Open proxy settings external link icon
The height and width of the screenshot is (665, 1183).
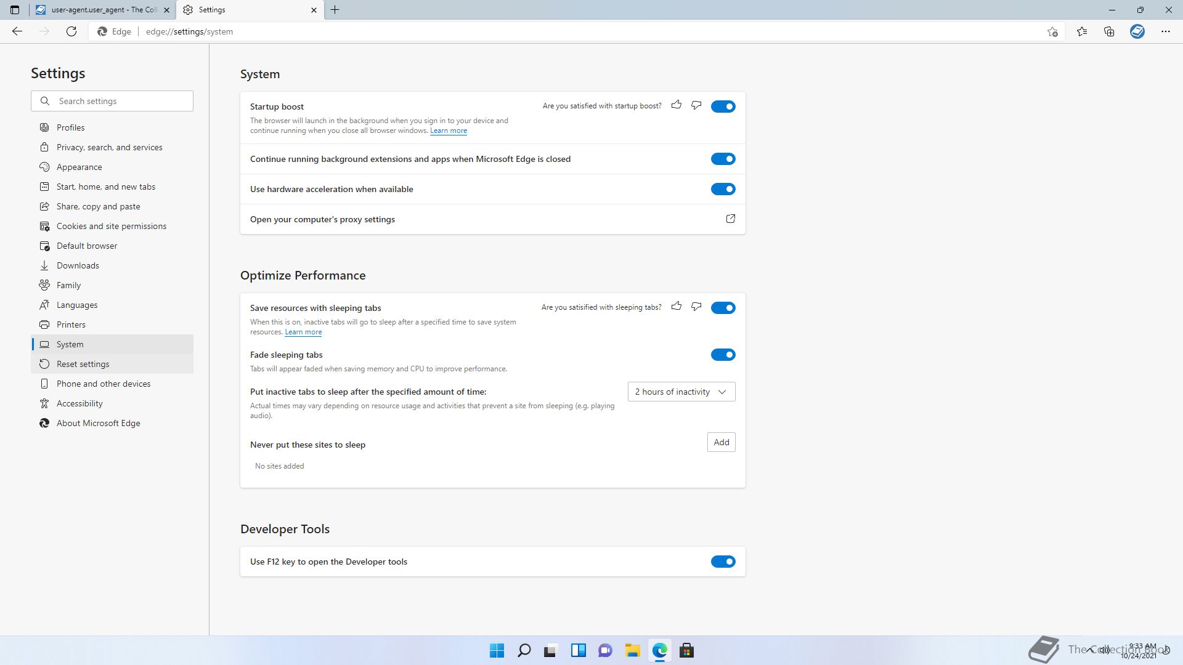click(730, 219)
